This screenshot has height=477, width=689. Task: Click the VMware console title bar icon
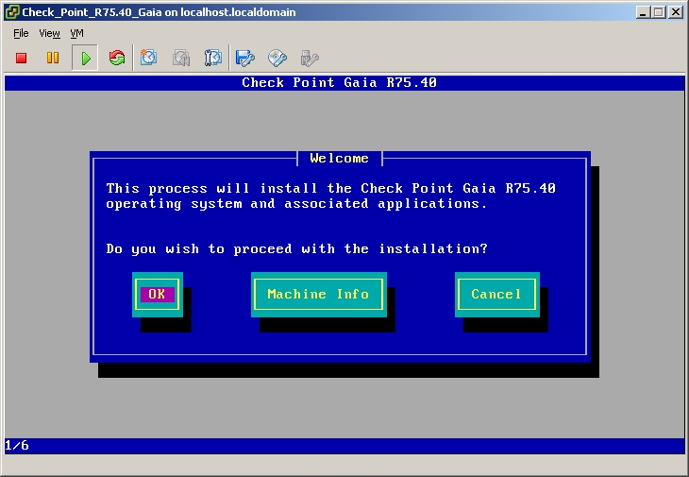[12, 12]
